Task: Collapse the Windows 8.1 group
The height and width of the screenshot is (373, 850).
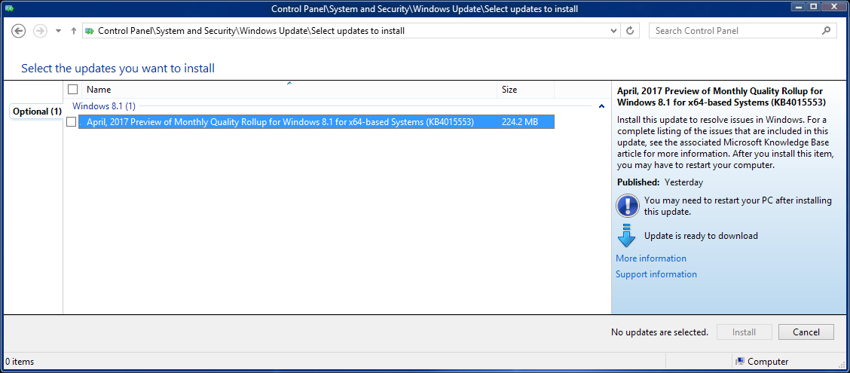Action: pyautogui.click(x=601, y=107)
